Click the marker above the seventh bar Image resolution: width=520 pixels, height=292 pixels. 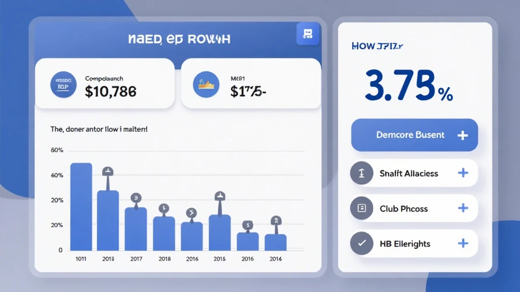tap(247, 227)
